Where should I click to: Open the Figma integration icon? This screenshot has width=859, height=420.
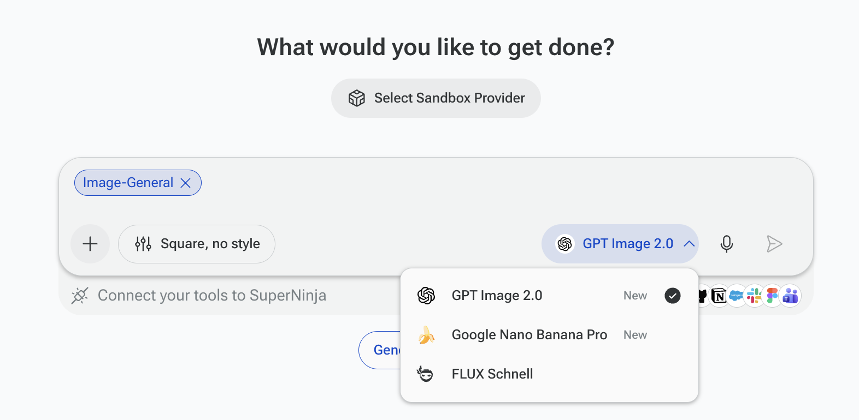(x=772, y=296)
